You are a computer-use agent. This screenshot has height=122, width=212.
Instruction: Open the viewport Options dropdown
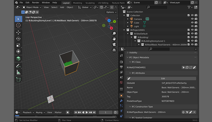pyautogui.click(x=111, y=12)
